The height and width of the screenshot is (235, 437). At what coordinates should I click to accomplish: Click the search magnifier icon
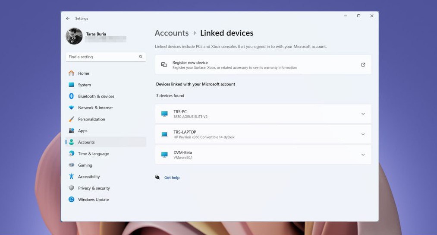141,57
